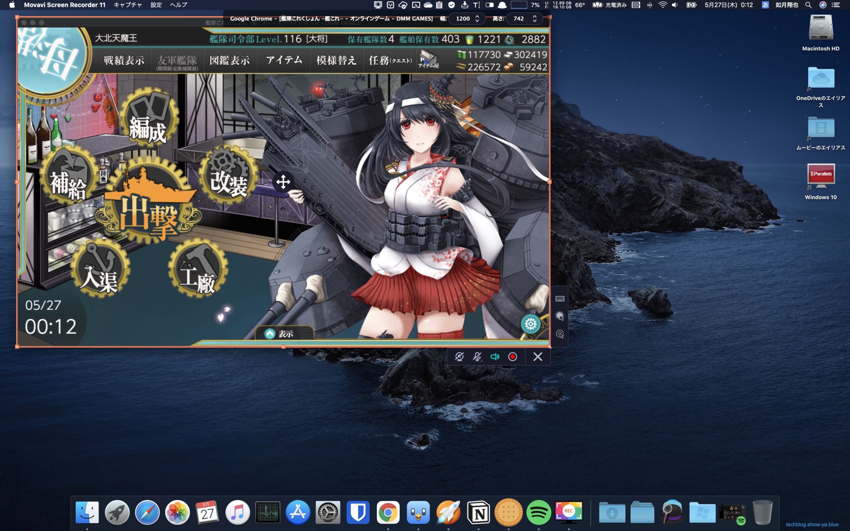Screen dimensions: 850x531
Task: Open キャプチャ menu in menu bar
Action: (x=127, y=5)
